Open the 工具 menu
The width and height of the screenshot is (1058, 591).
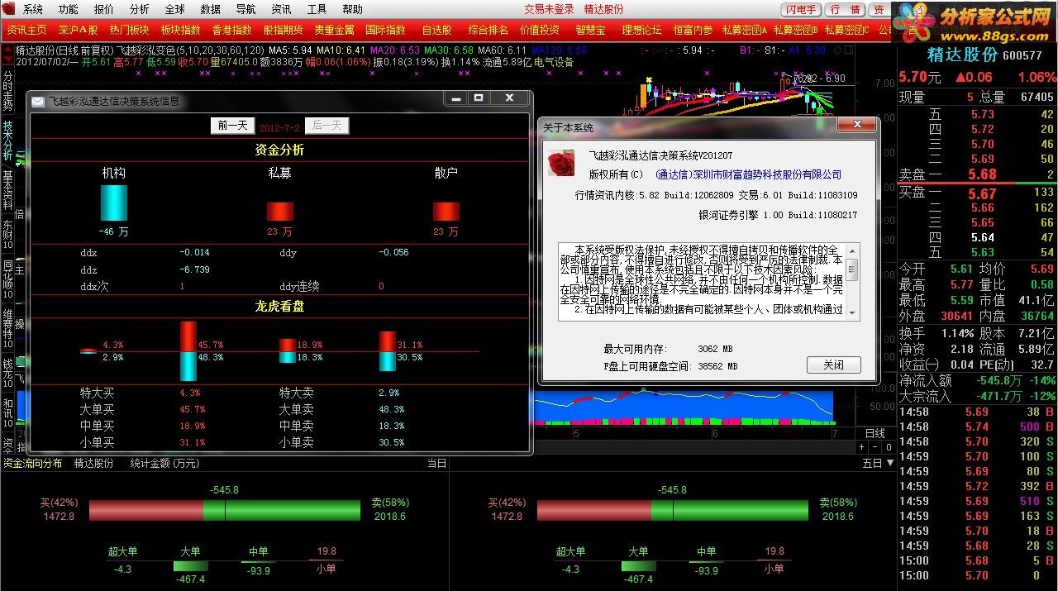point(317,10)
